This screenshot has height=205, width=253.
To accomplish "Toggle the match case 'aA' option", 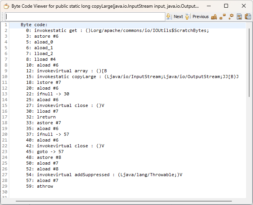I will [214, 17].
